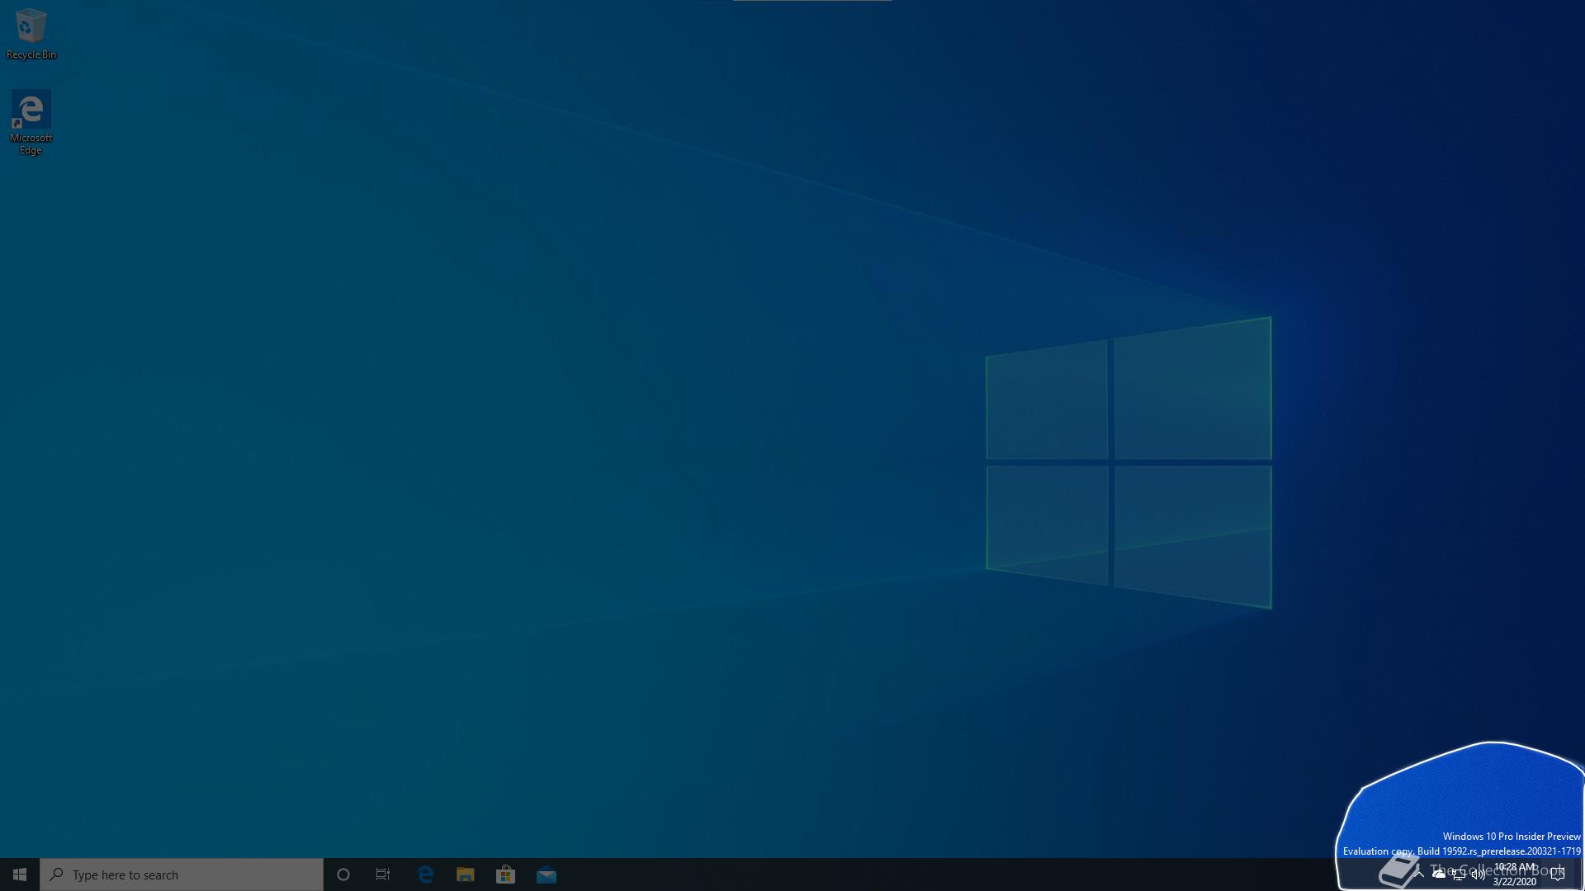1585x891 pixels.
Task: Open the Windows Start menu
Action: point(19,874)
